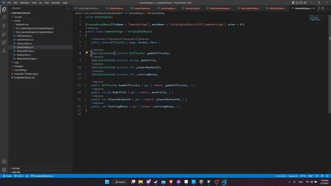
Task: Open the Terminal menu
Action: point(56,3)
